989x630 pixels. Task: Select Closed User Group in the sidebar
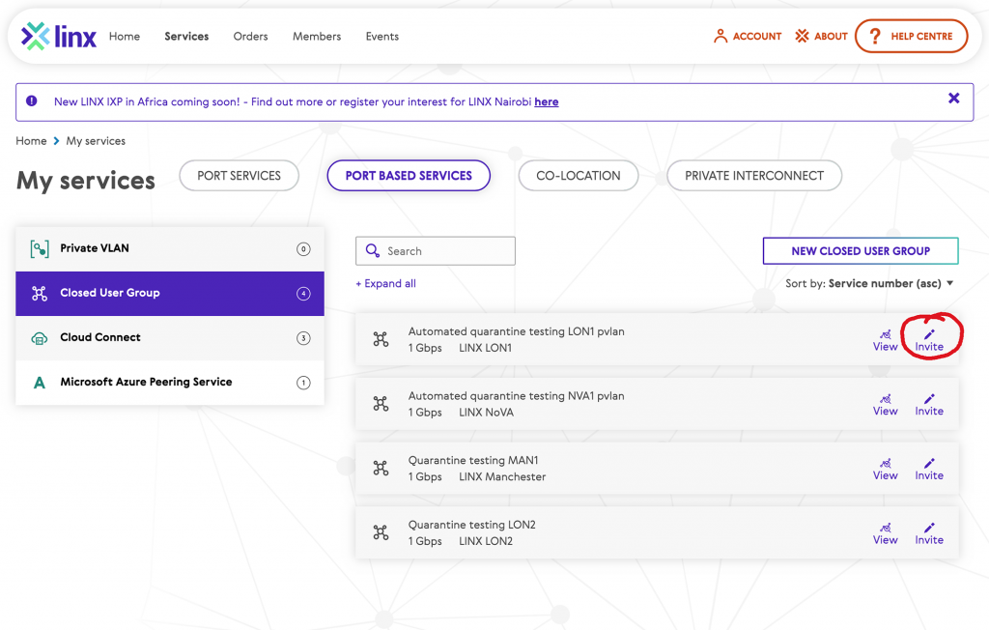170,294
